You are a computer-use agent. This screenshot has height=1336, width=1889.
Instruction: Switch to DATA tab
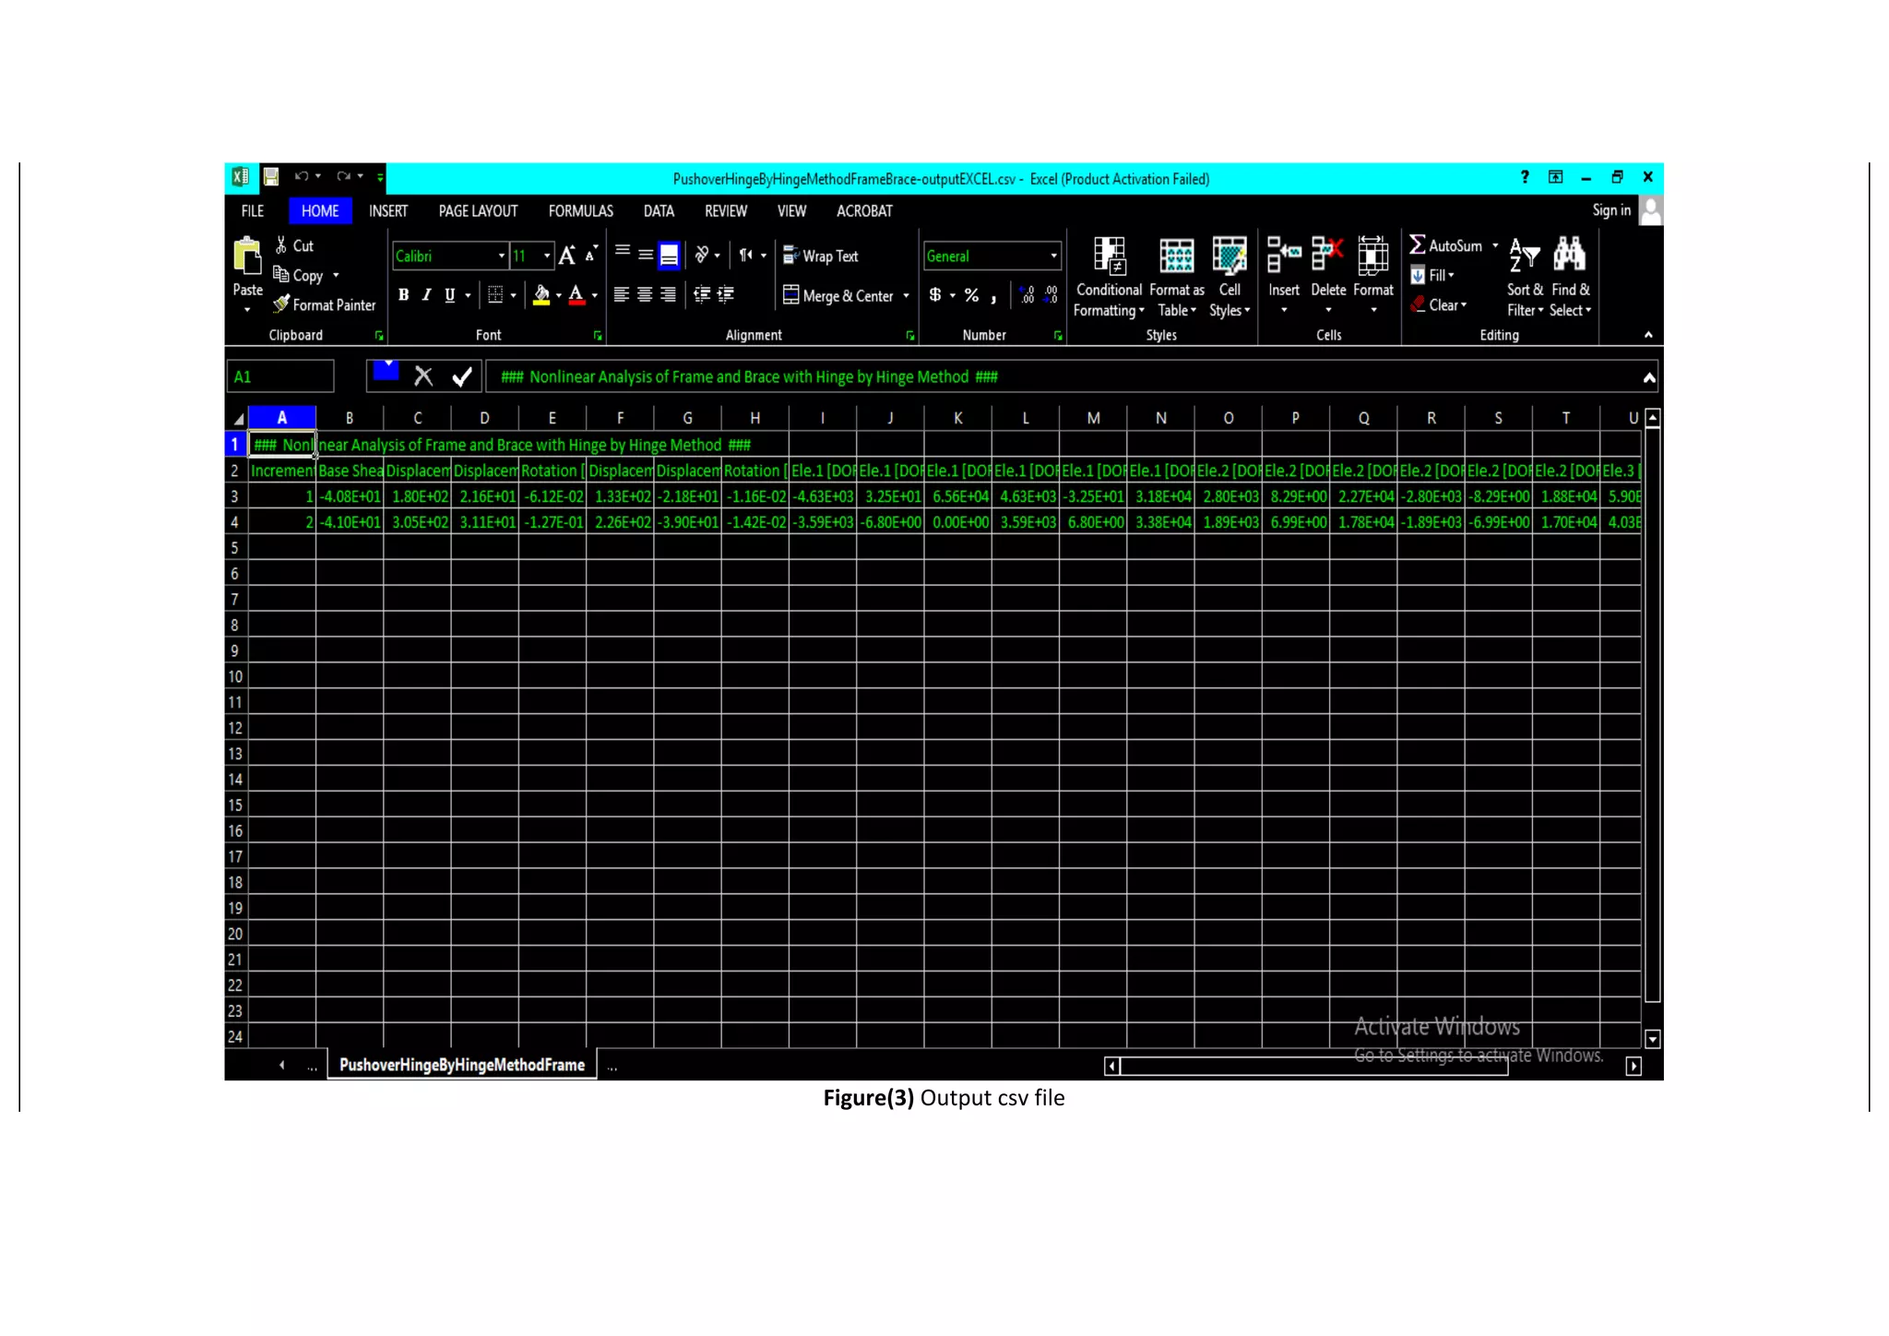[x=659, y=211]
